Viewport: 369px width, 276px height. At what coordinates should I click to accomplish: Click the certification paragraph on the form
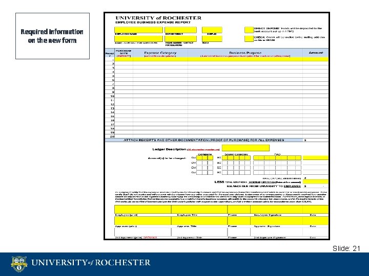(221, 197)
